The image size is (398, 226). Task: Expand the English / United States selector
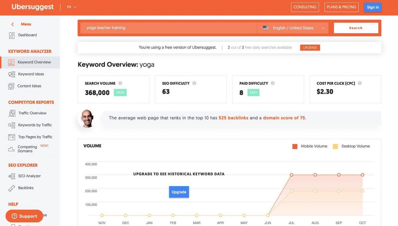click(293, 28)
